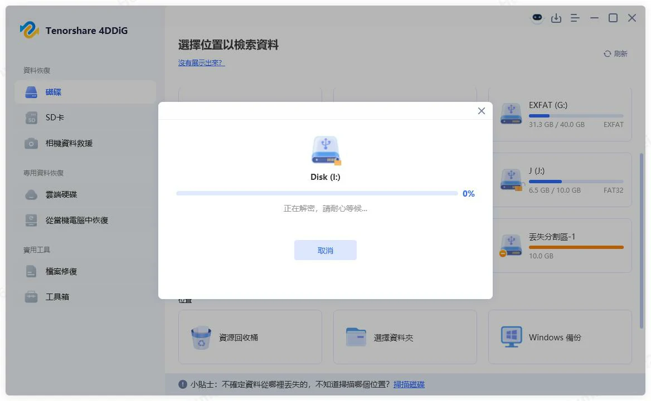Click the camera icon in sidebar
The height and width of the screenshot is (401, 651).
tap(31, 144)
